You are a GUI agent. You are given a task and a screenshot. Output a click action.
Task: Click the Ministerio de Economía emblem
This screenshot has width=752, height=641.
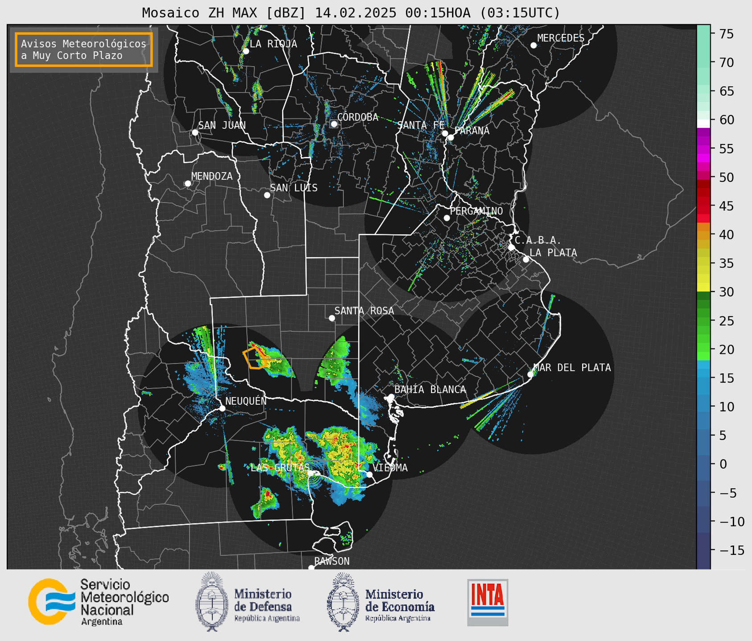pos(343,602)
